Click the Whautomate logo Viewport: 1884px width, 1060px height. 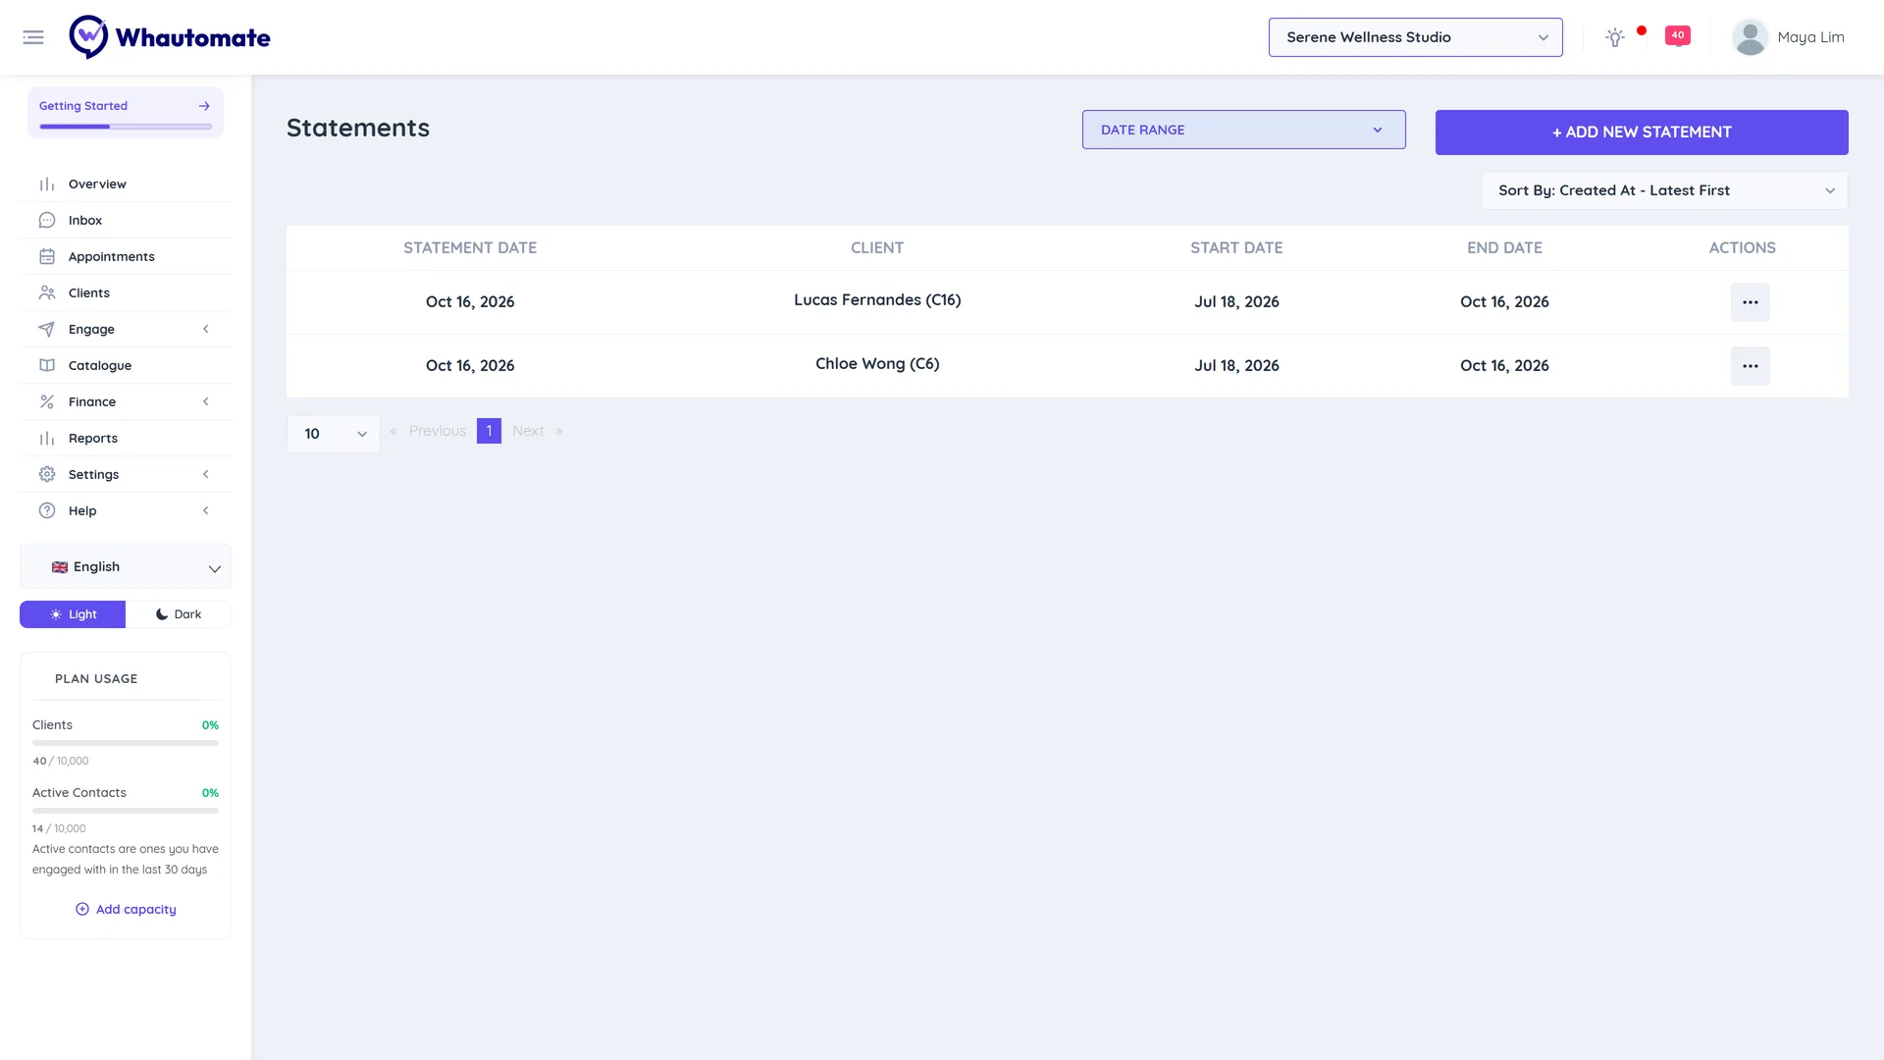click(170, 37)
